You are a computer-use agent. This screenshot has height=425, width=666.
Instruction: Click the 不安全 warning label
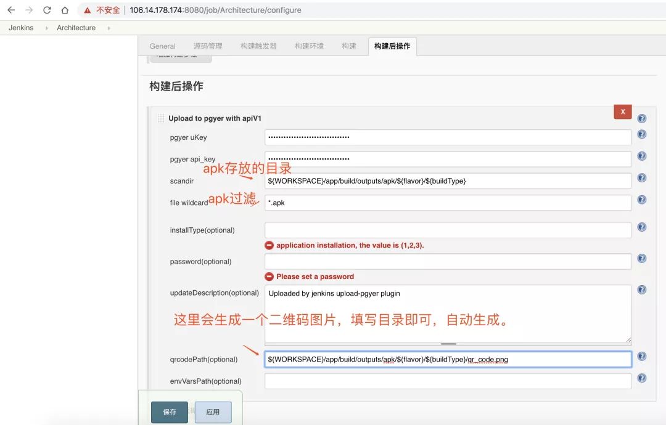click(x=108, y=10)
